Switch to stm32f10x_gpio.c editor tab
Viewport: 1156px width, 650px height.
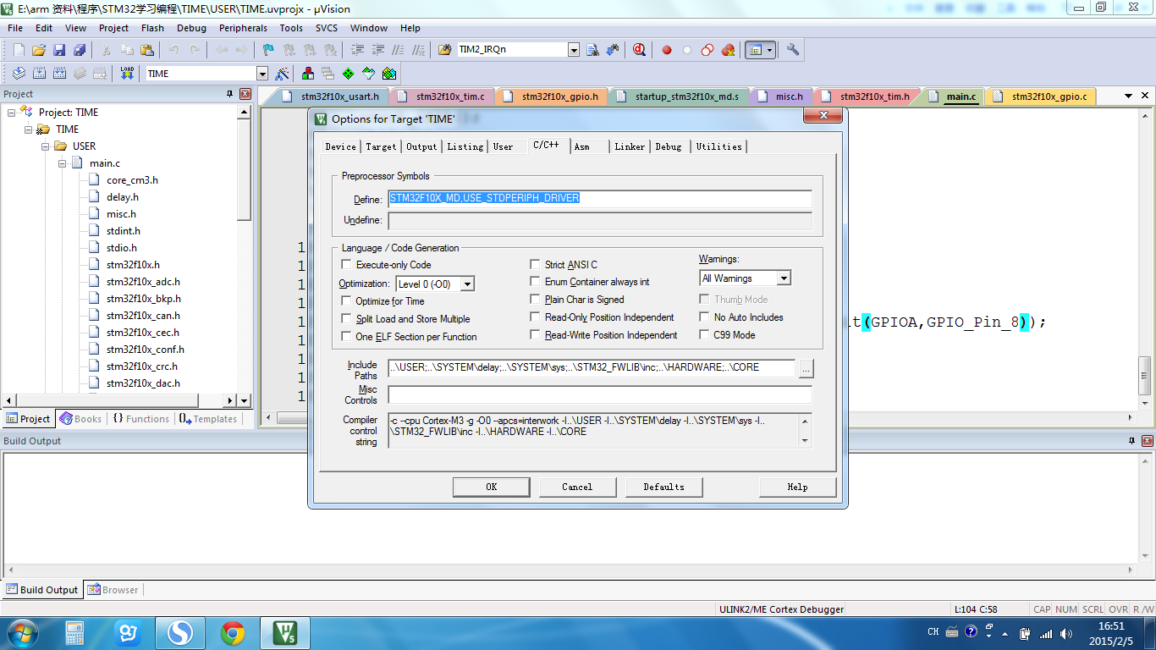coord(1042,96)
